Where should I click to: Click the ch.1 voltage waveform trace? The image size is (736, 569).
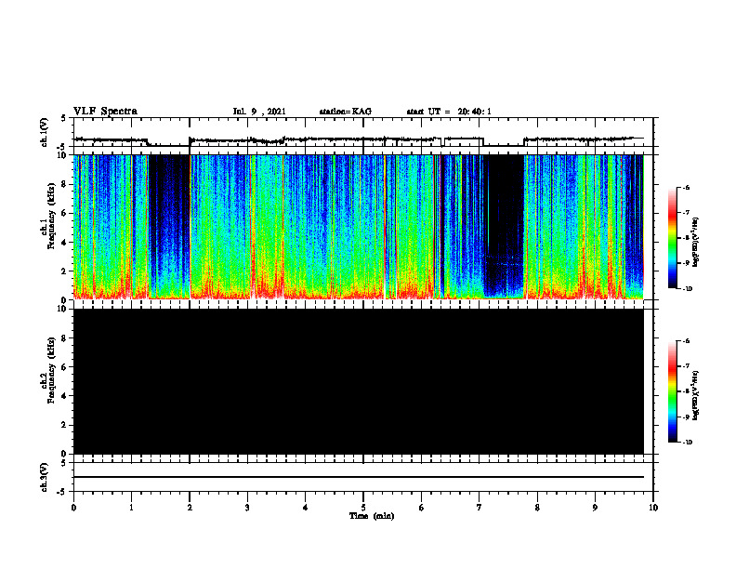359,139
